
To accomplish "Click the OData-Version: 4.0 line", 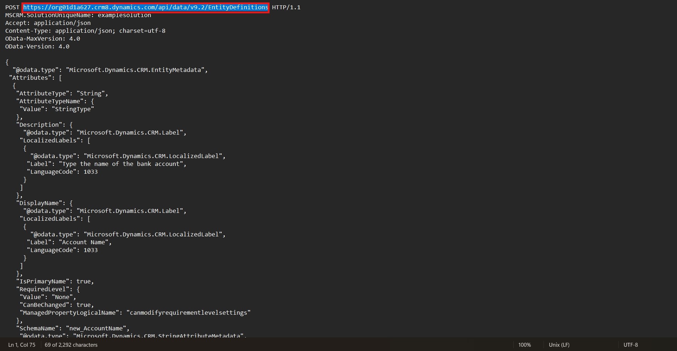I will tap(37, 46).
